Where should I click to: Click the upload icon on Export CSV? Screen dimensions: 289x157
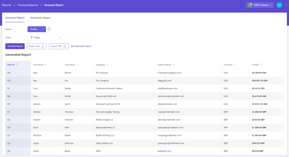coord(65,46)
